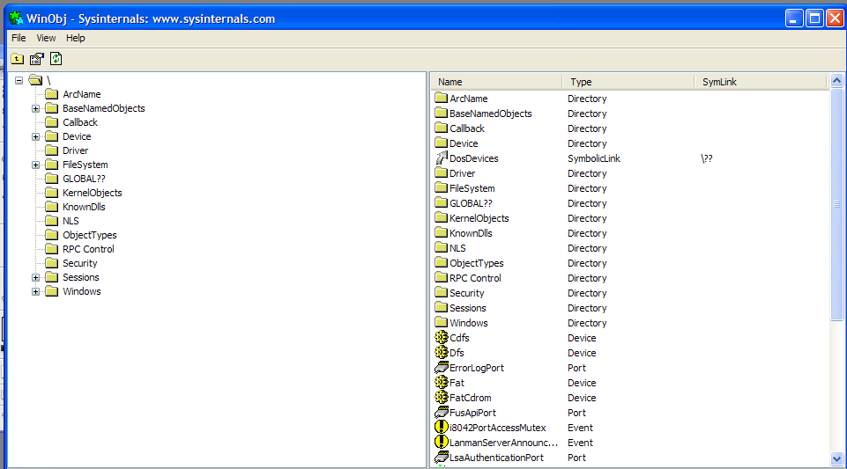
Task: Click the Fat device gear icon
Action: (442, 382)
